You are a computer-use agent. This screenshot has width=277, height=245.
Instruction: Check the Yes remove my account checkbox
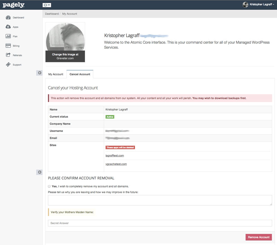(x=49, y=186)
